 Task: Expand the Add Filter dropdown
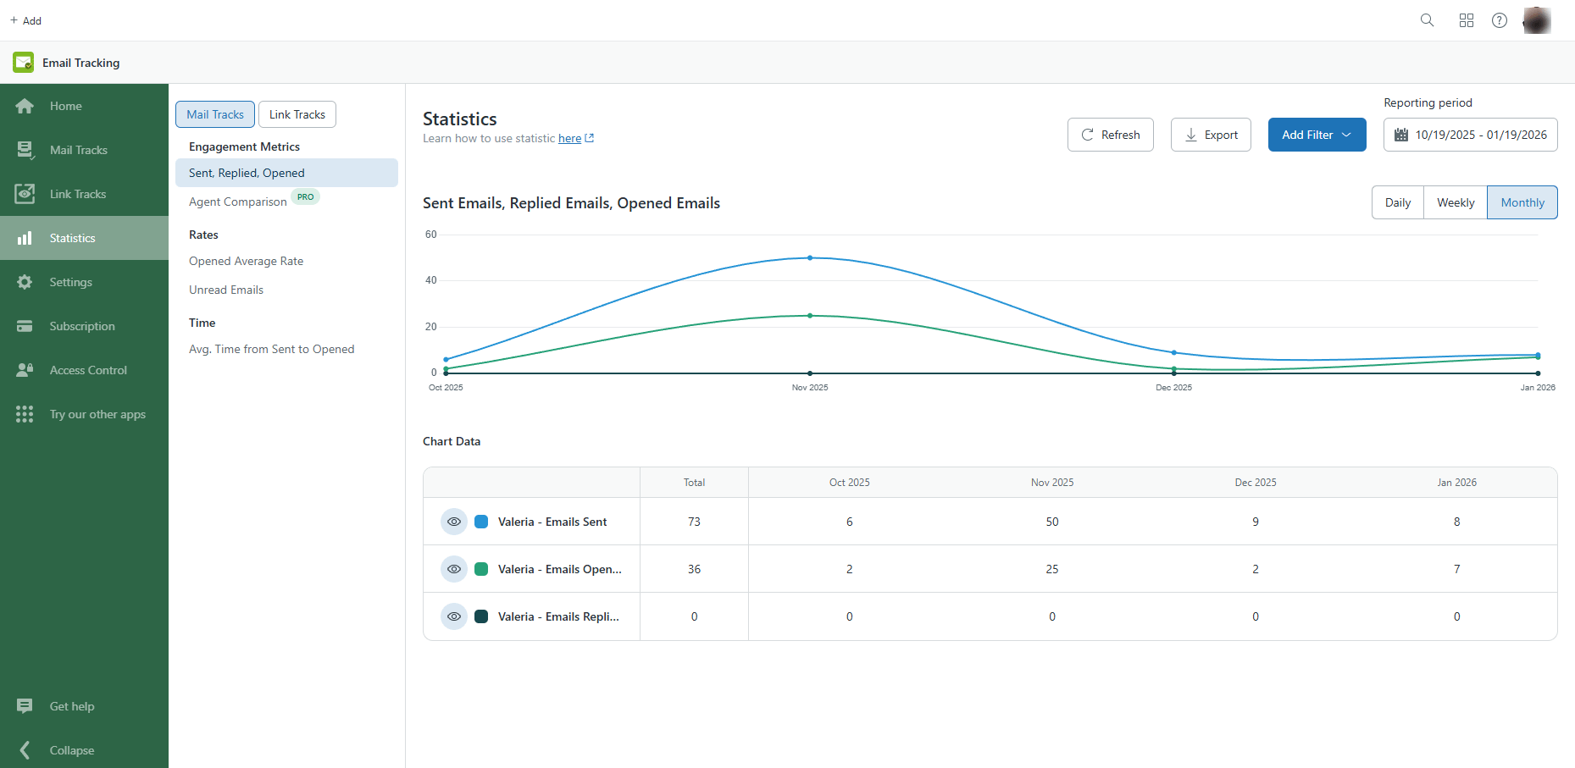tap(1317, 135)
